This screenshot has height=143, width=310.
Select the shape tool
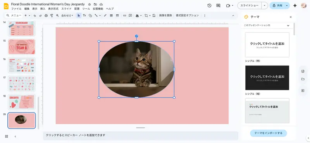click(90, 15)
